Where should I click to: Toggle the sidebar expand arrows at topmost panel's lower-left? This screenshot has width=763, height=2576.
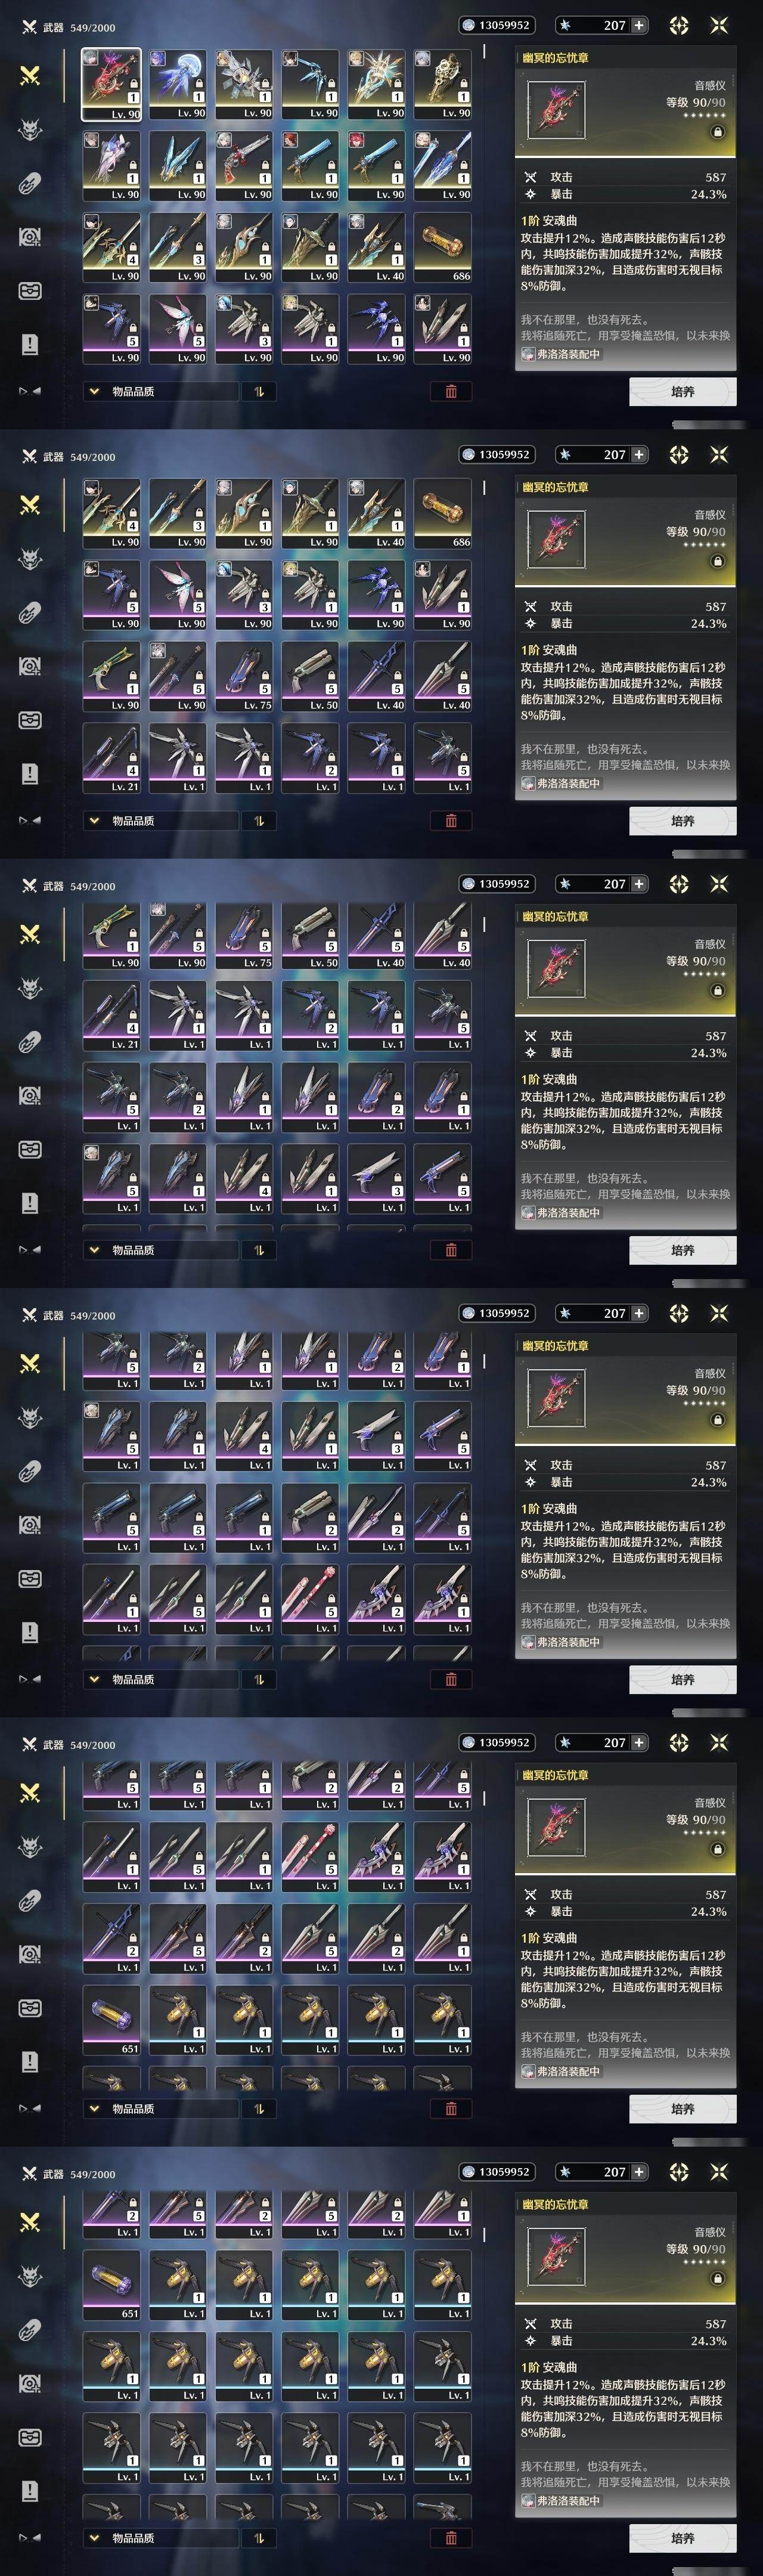pos(30,391)
